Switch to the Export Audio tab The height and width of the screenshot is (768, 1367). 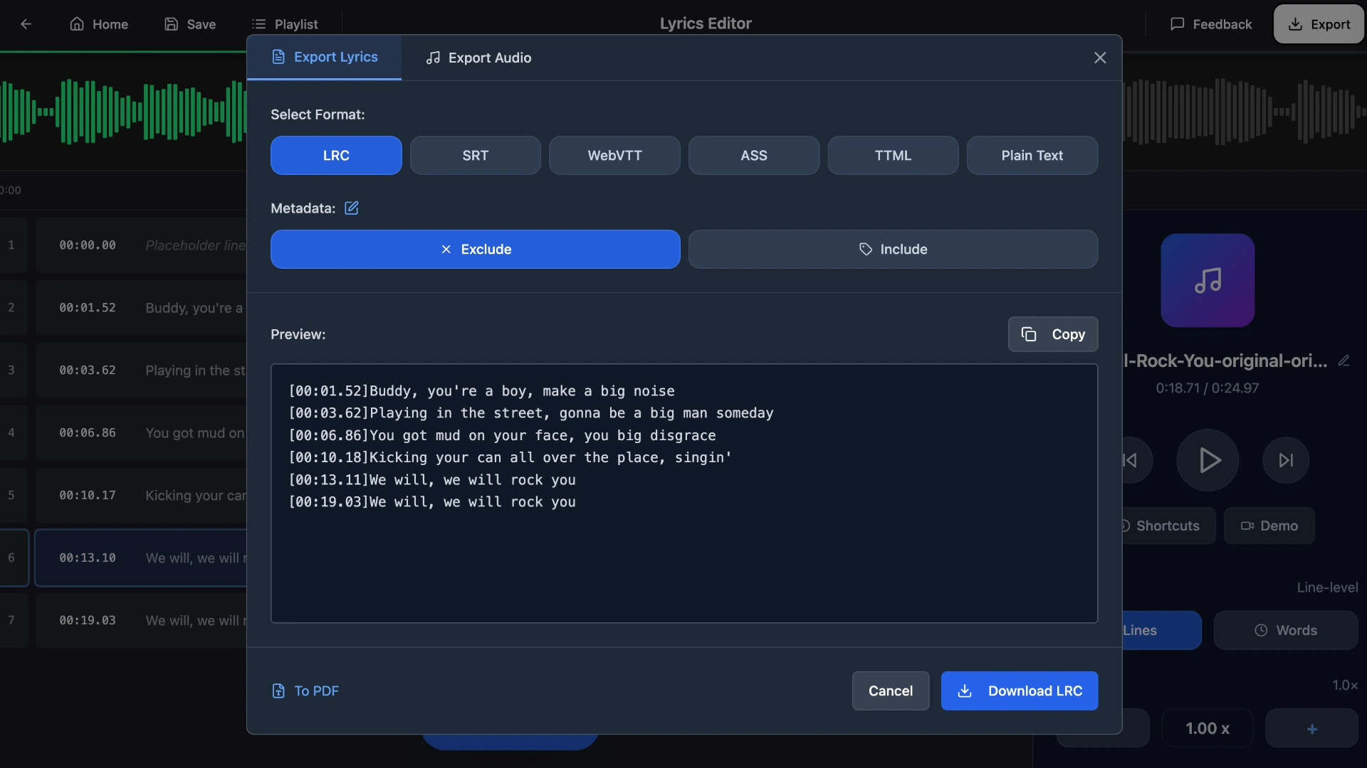coord(478,58)
